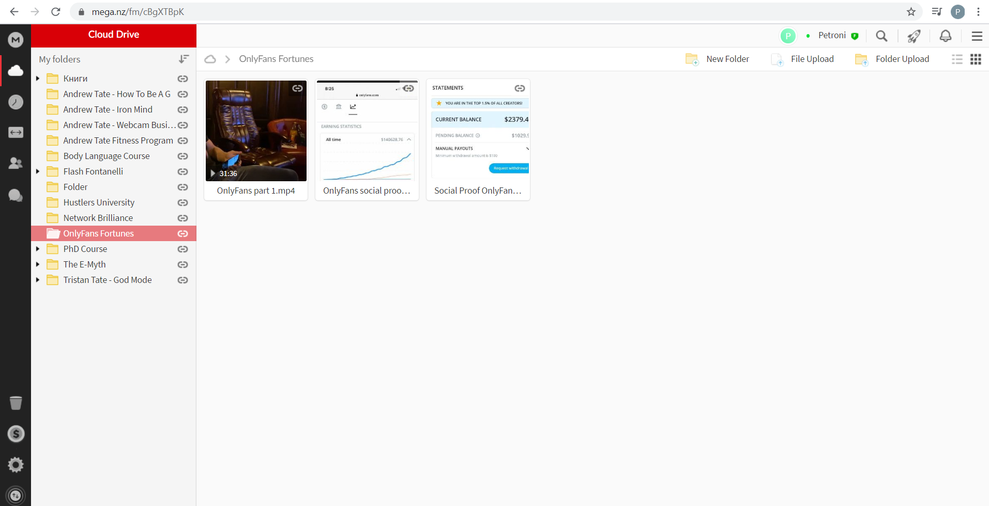Click the Petroni account name
This screenshot has height=506, width=989.
coord(832,36)
